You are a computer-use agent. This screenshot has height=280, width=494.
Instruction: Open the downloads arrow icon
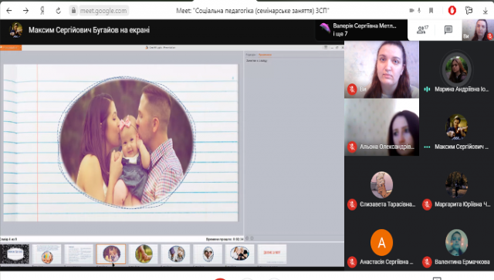(486, 11)
